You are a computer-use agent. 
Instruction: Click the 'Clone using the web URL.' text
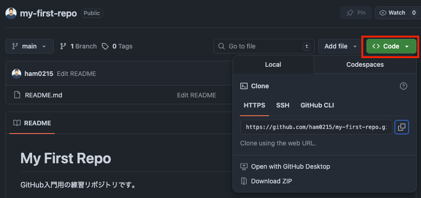click(278, 143)
